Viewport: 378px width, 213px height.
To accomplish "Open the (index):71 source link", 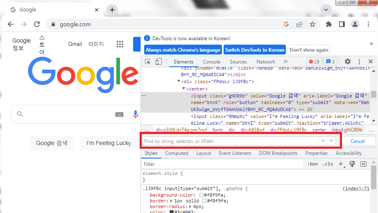I will [356, 188].
